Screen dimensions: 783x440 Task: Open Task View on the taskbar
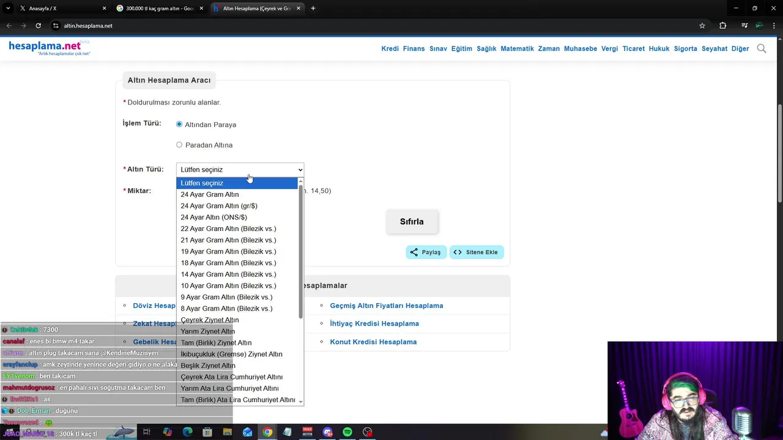[x=147, y=432]
